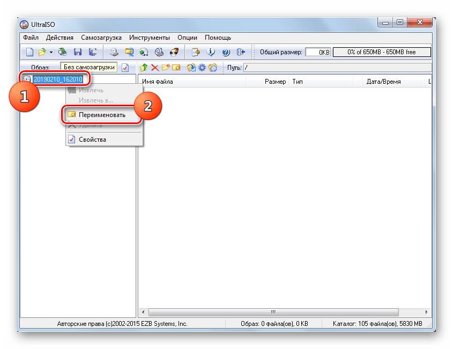Image resolution: width=453 pixels, height=349 pixels.
Task: Click the disabled Извлечь context entry
Action: coord(104,90)
